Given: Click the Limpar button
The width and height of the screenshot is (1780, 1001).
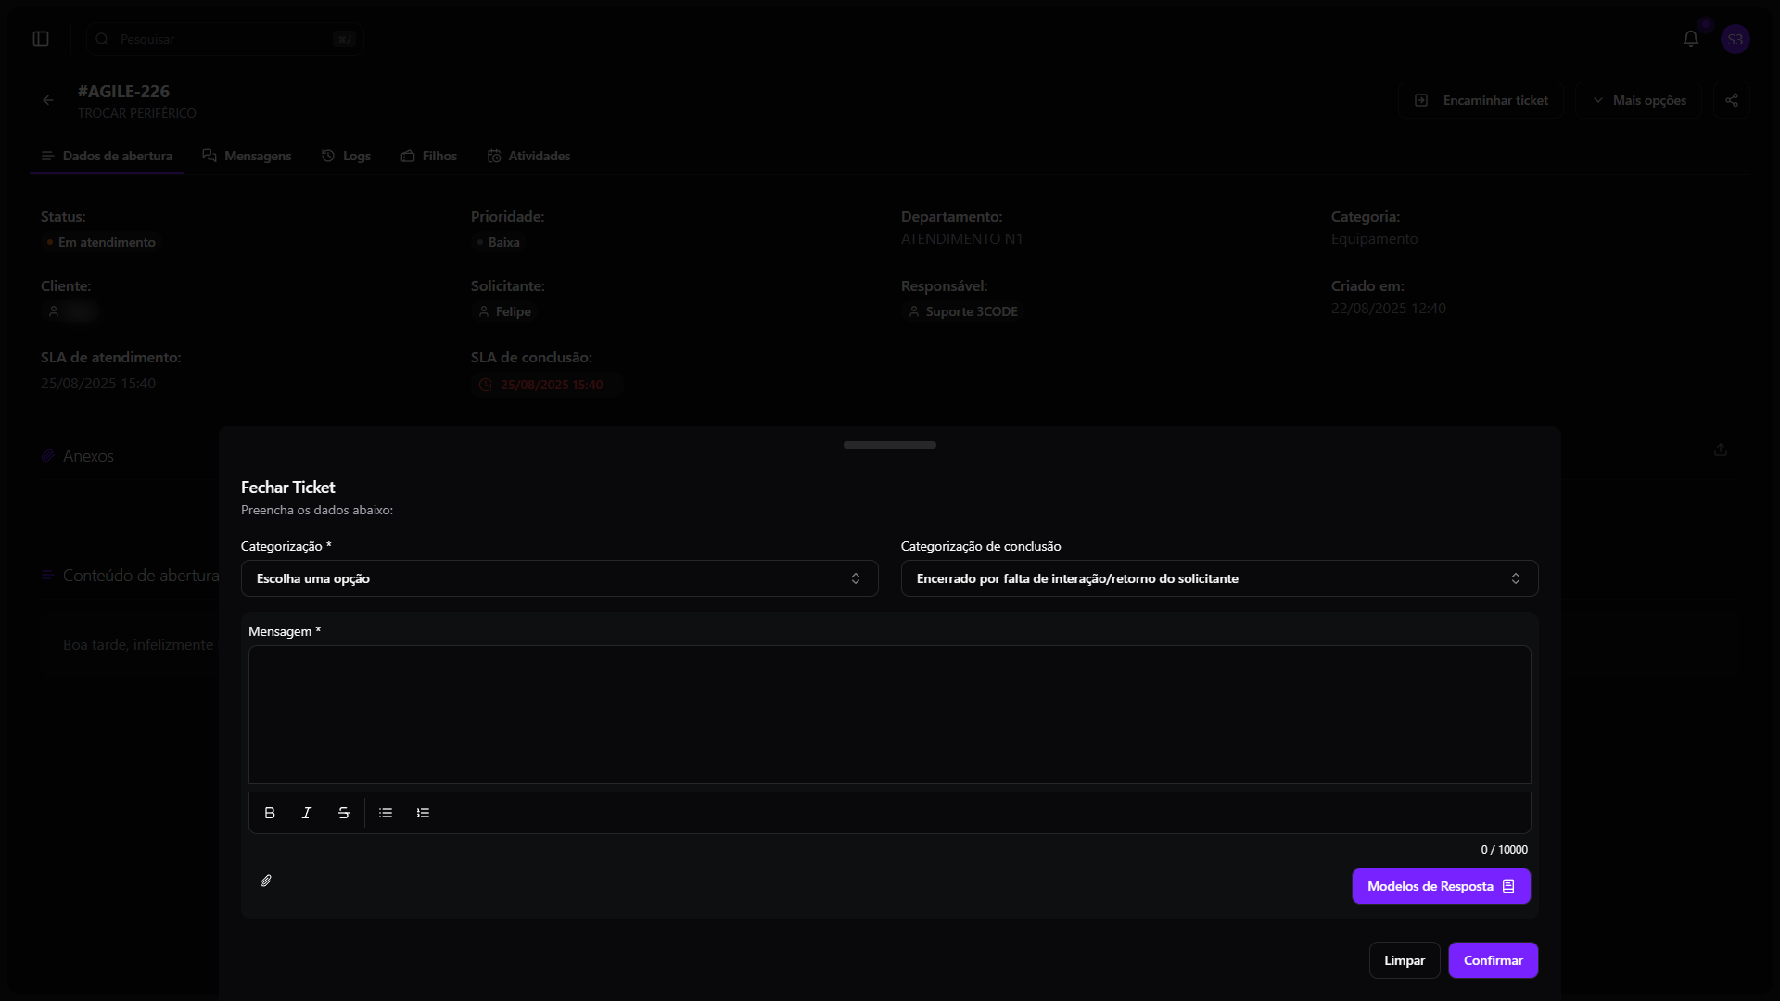Looking at the screenshot, I should [1404, 960].
